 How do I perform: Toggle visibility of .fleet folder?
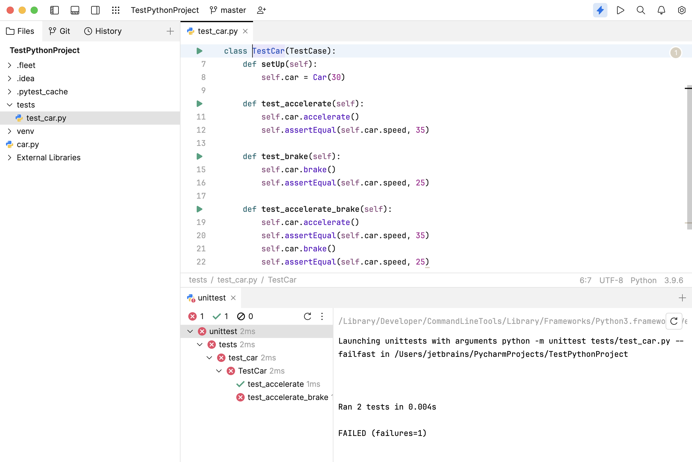(x=9, y=65)
